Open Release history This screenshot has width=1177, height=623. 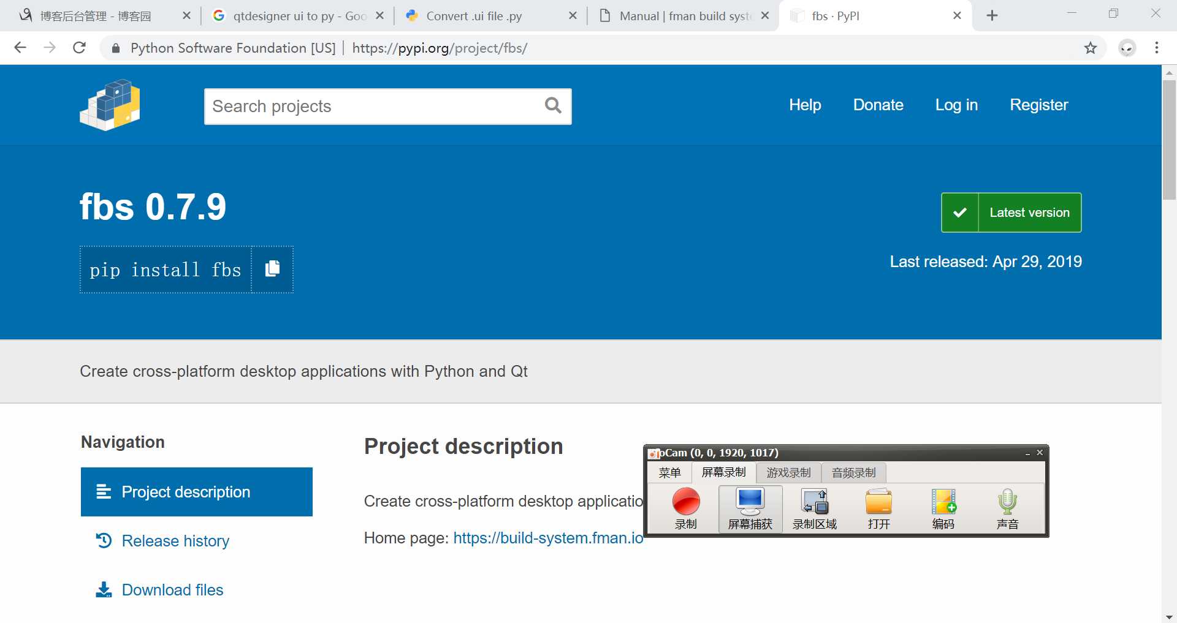tap(175, 541)
